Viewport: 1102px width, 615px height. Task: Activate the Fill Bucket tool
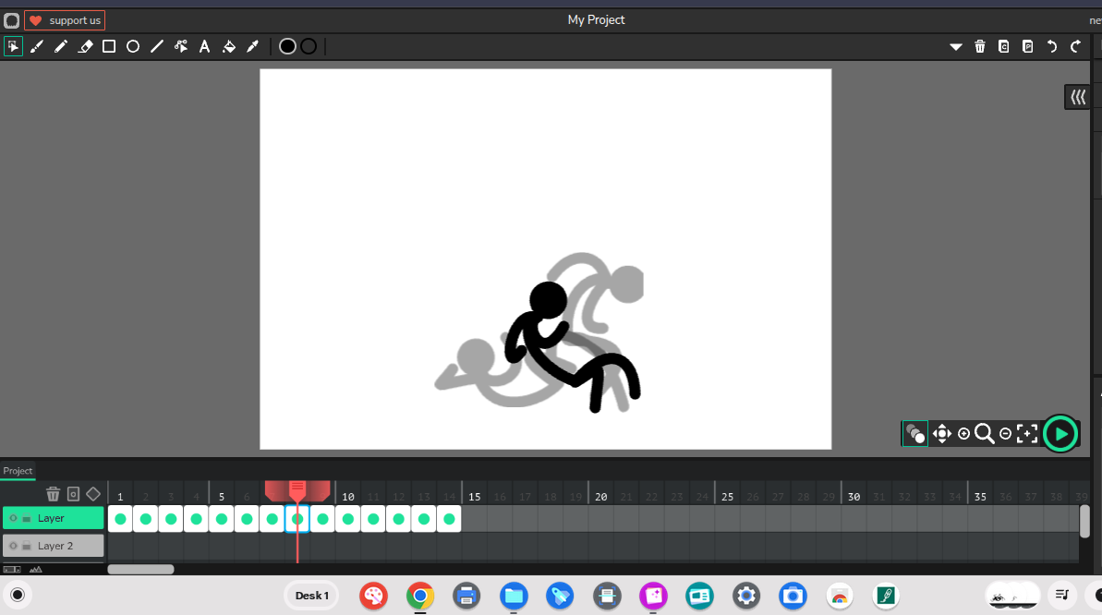tap(229, 46)
